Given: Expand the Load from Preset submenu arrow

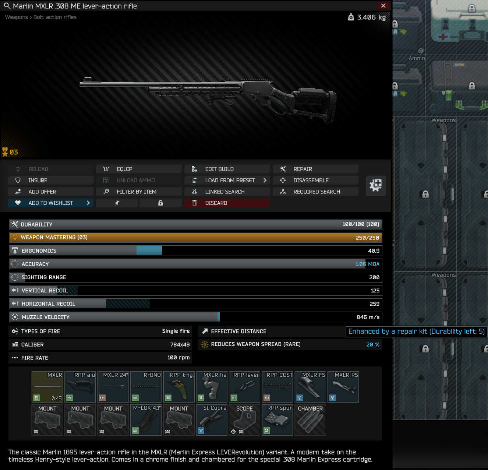Looking at the screenshot, I should (x=265, y=180).
